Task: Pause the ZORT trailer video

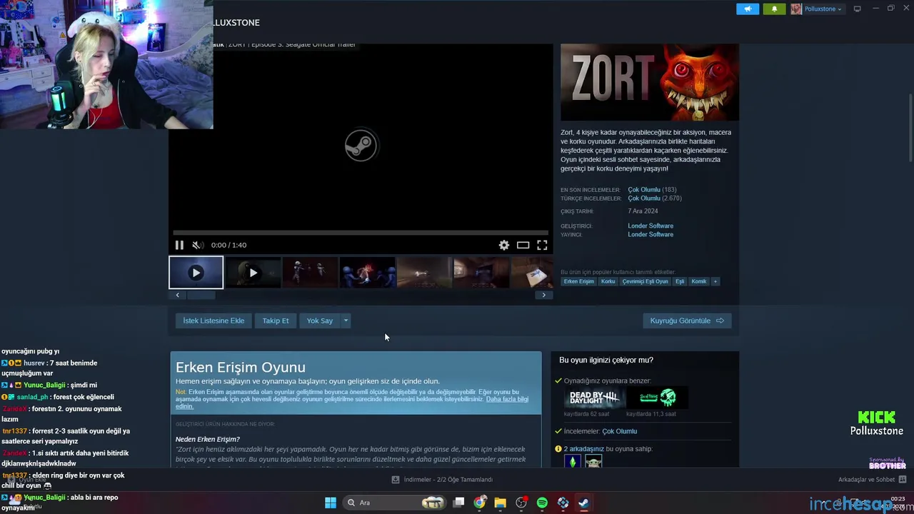Action: [179, 245]
